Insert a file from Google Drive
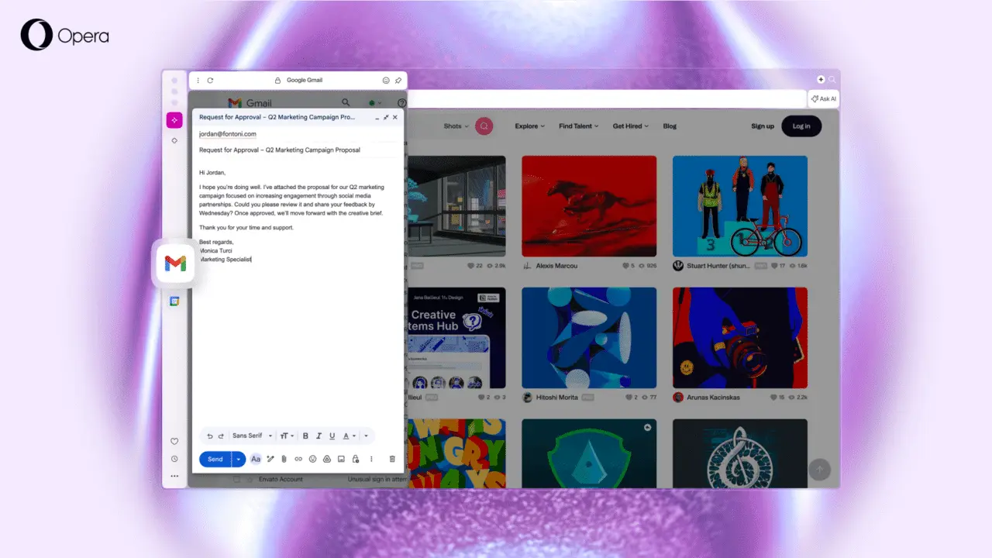Screen dimensions: 992x558 click(327, 459)
